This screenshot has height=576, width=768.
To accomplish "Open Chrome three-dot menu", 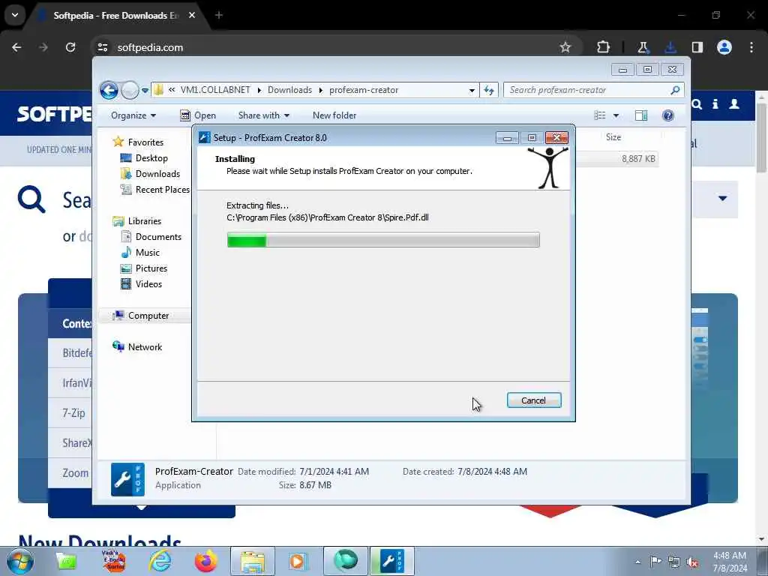I will point(751,47).
